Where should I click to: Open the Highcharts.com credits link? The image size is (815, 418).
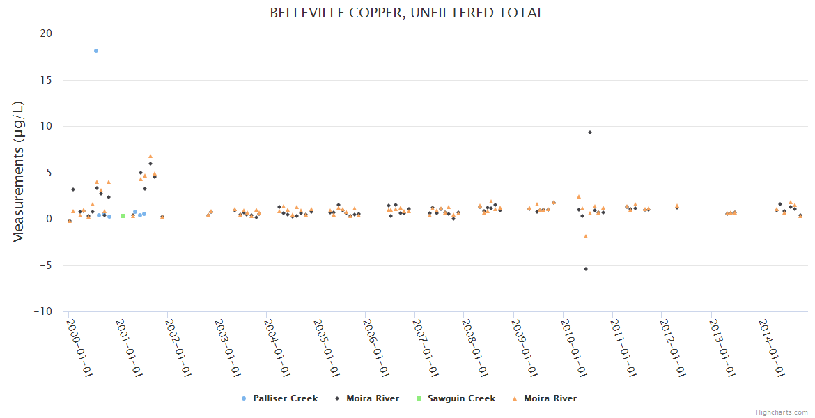click(x=782, y=412)
